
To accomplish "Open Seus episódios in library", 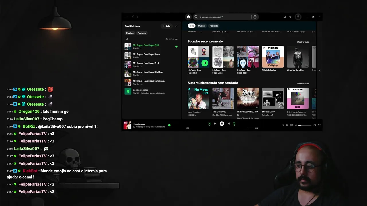I will pyautogui.click(x=151, y=91).
